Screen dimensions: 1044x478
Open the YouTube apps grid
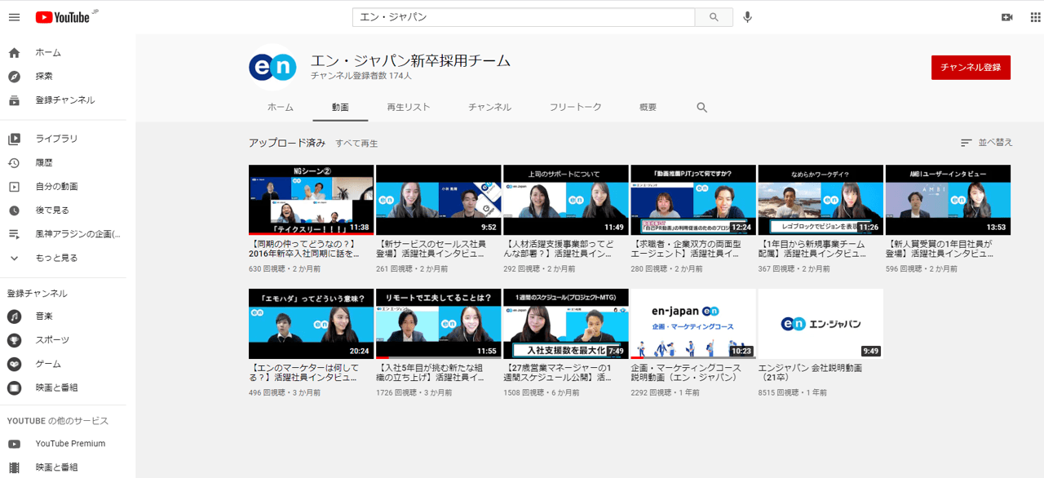click(x=1035, y=17)
